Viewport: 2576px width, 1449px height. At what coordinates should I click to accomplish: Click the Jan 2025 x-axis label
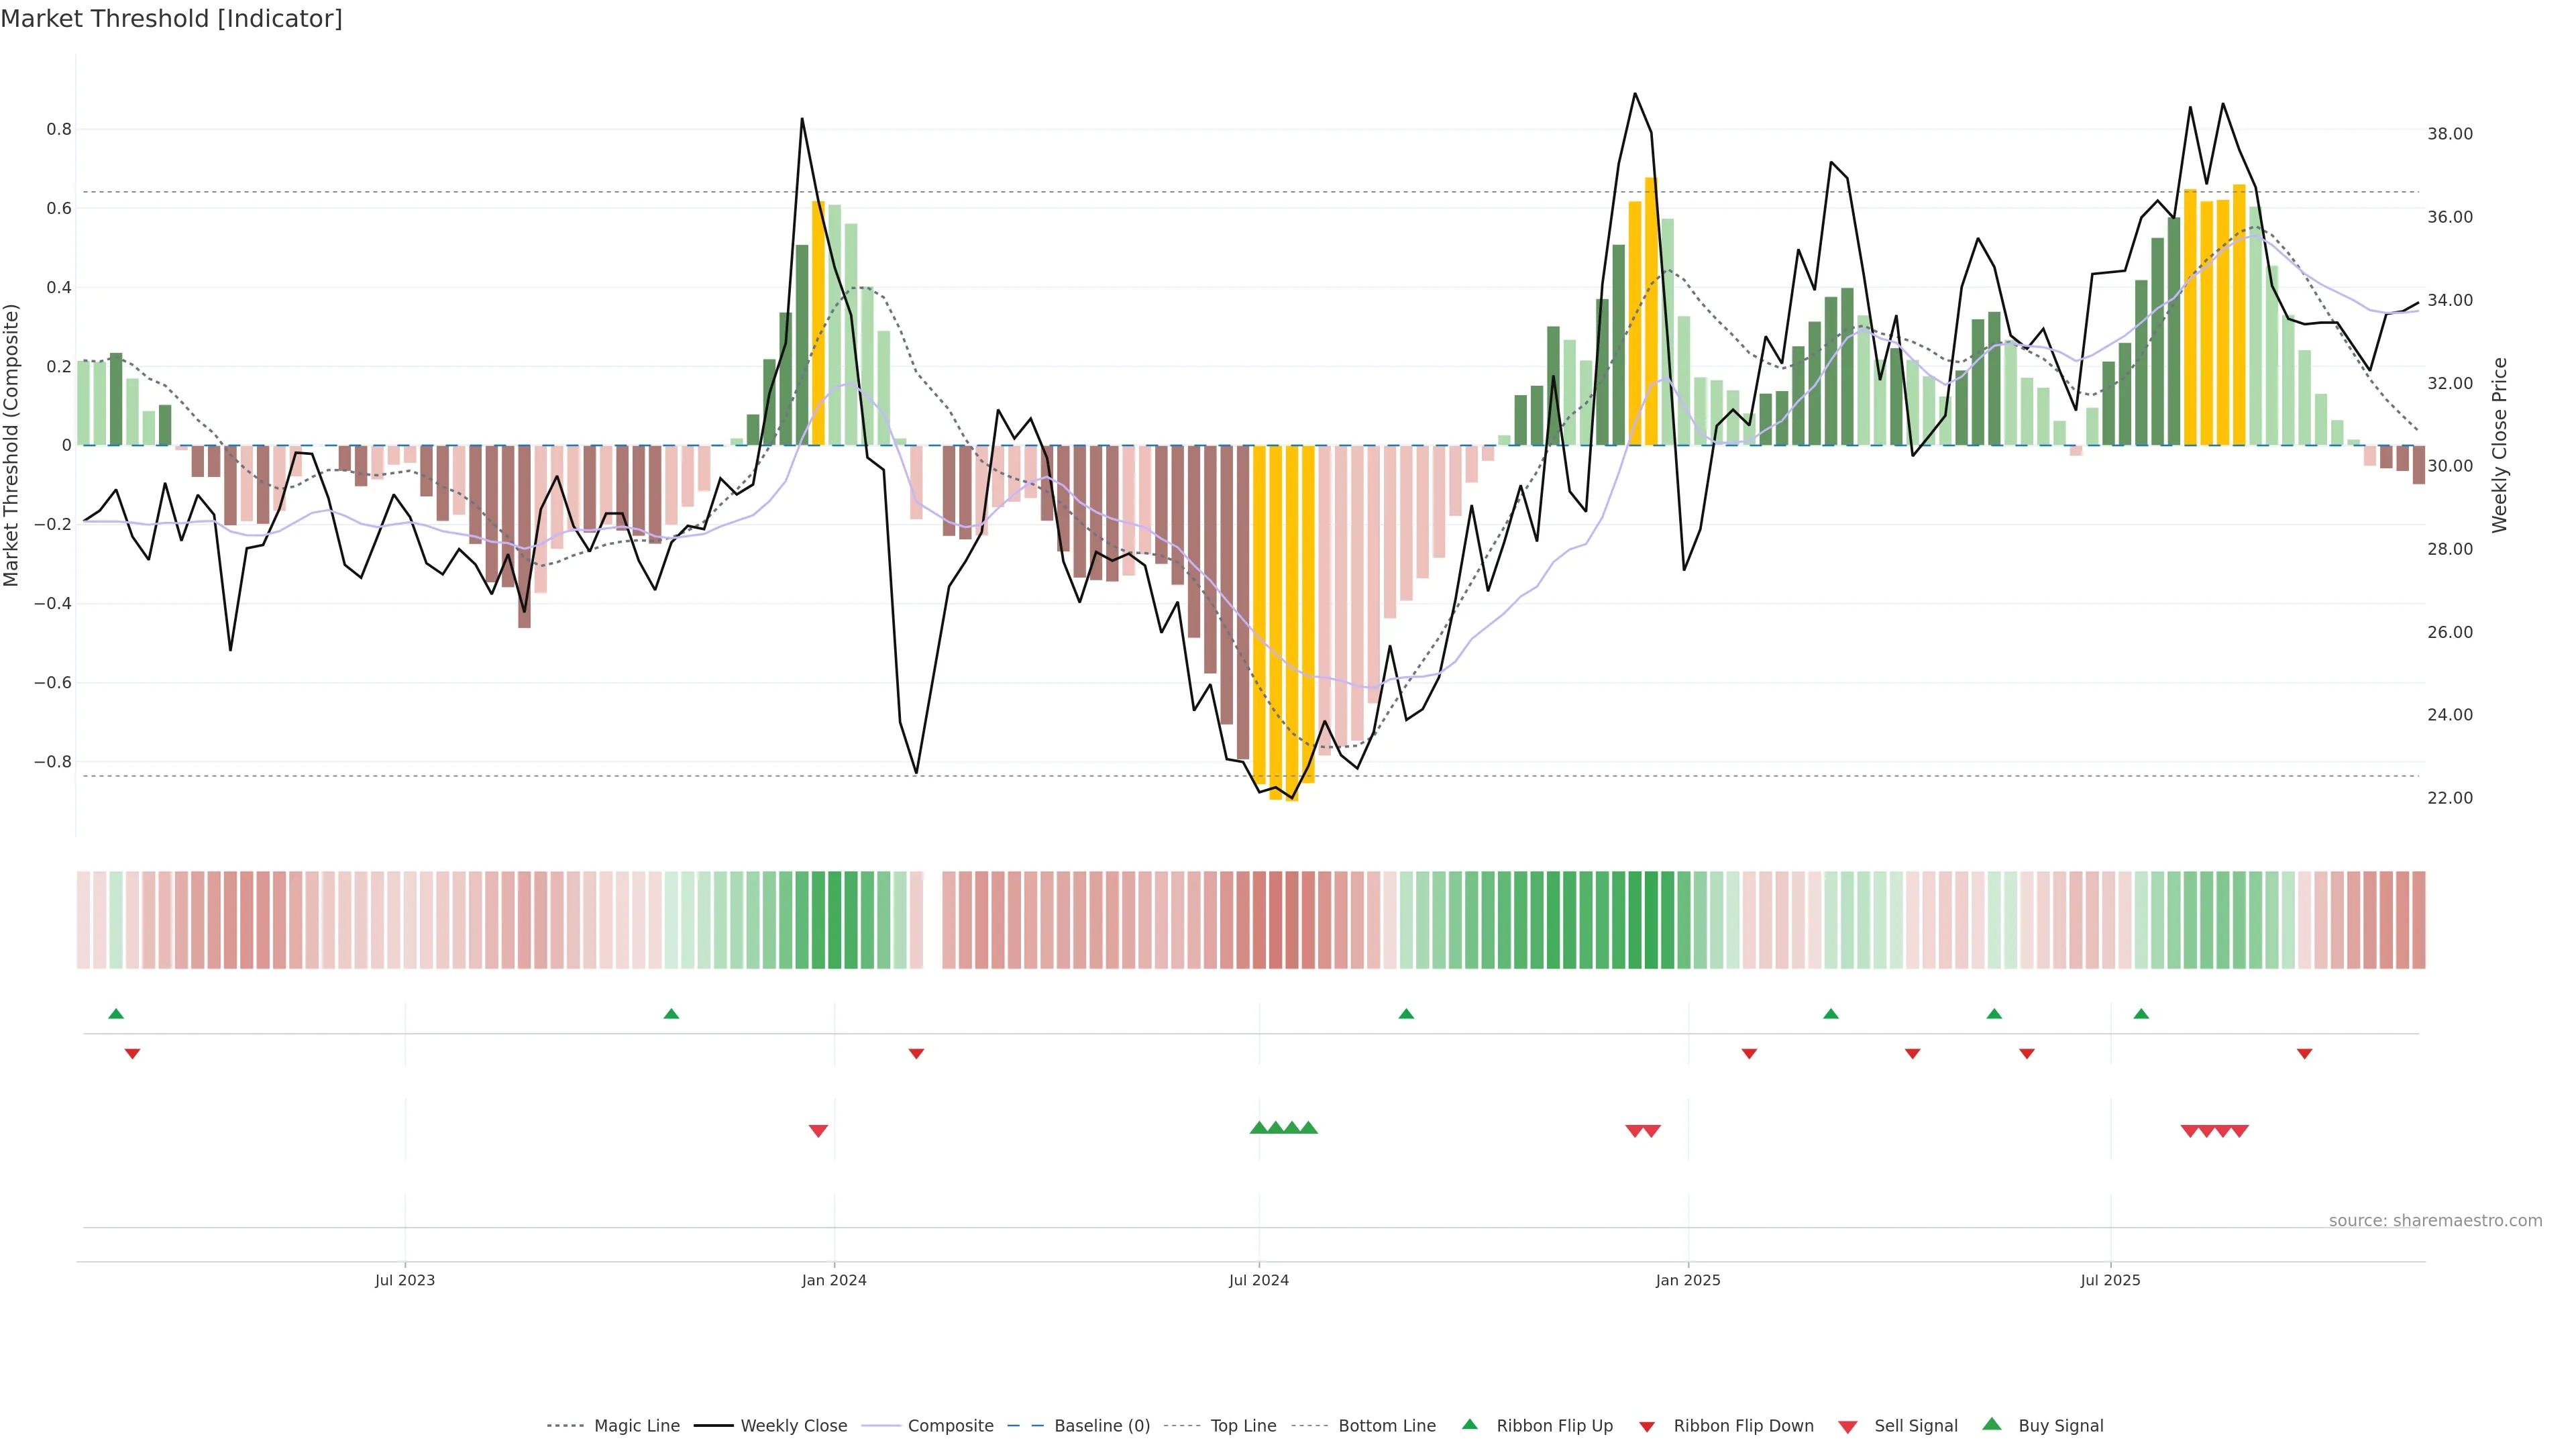(x=1688, y=1280)
